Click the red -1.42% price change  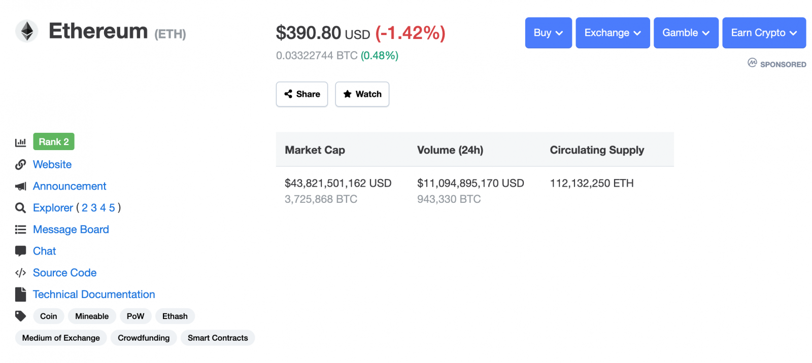(410, 33)
